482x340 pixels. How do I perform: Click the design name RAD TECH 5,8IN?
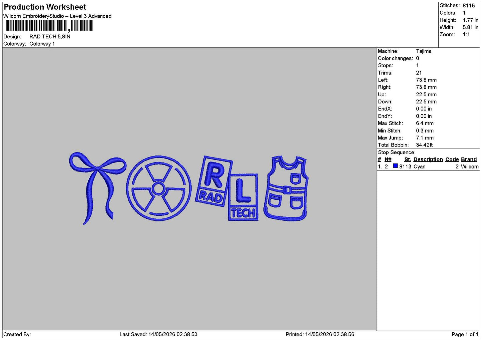coord(50,37)
